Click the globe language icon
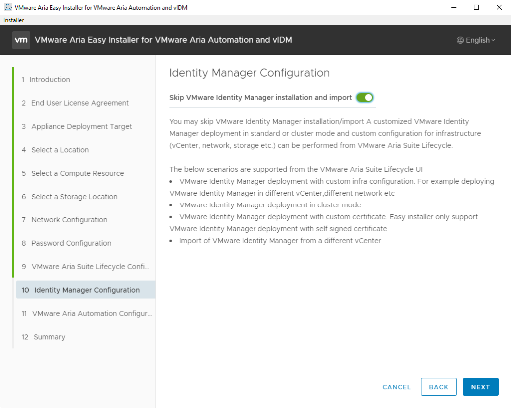The image size is (511, 408). (460, 40)
